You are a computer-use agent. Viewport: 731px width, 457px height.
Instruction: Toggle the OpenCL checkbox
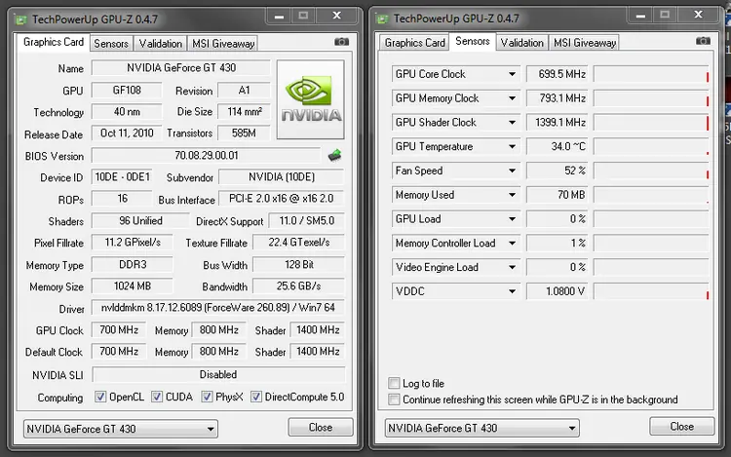pos(100,397)
